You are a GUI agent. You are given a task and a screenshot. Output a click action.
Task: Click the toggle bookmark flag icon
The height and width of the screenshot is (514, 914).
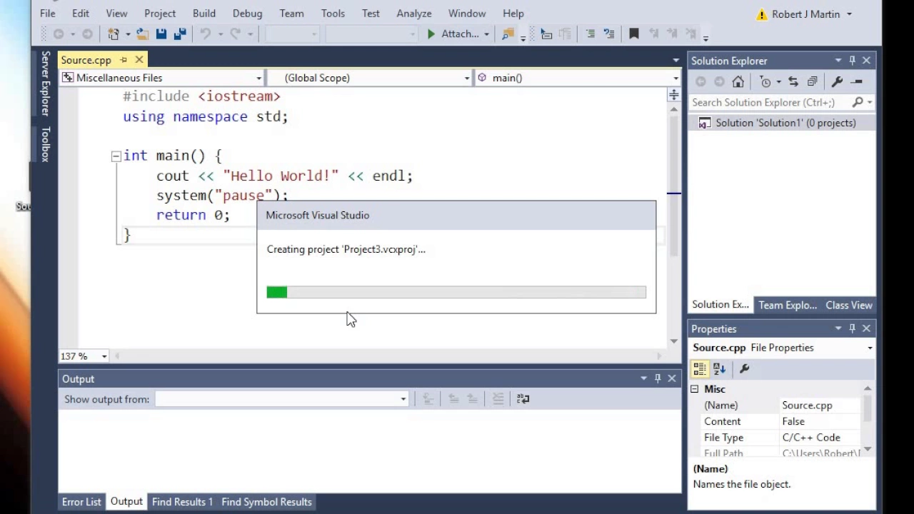coord(633,34)
